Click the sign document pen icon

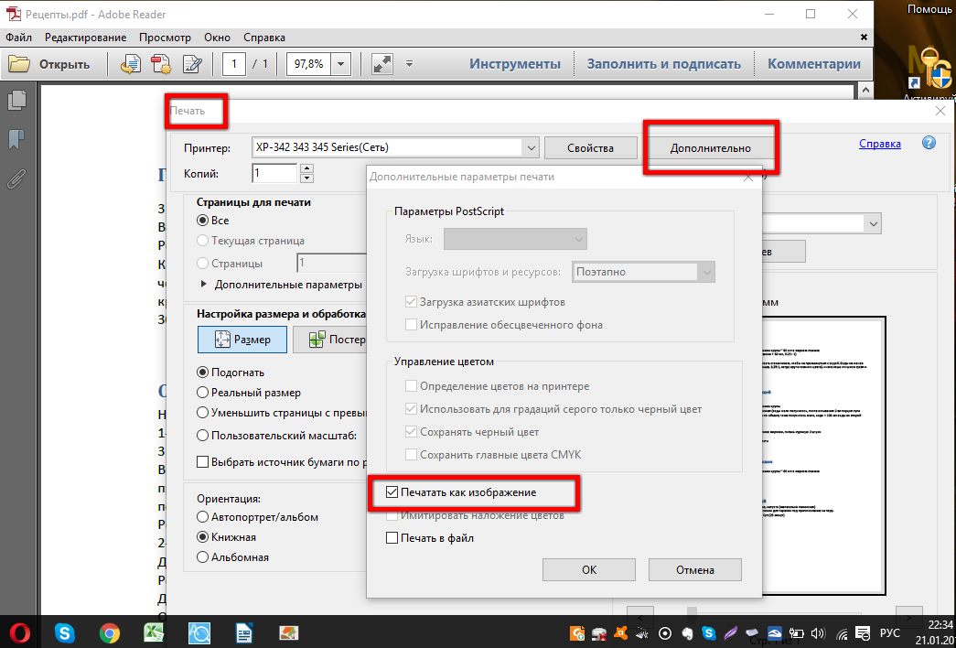pos(192,64)
